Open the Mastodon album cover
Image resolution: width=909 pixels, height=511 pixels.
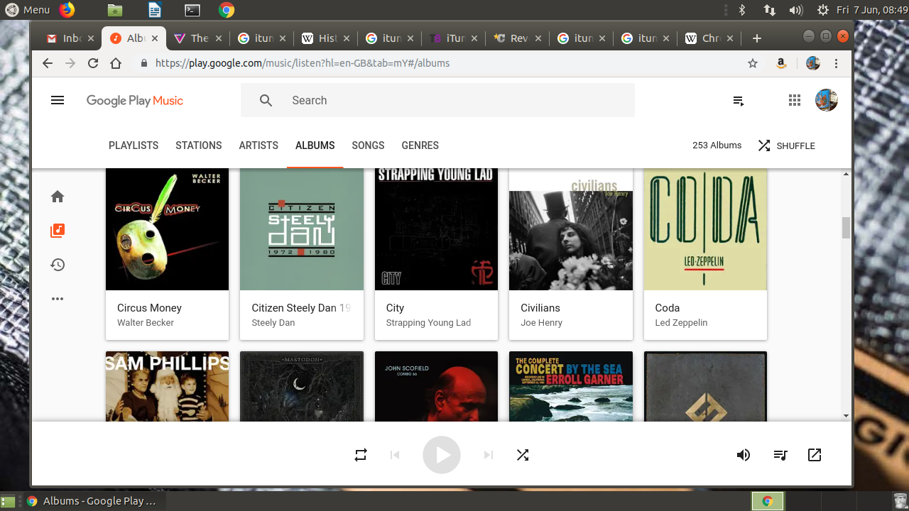(302, 386)
